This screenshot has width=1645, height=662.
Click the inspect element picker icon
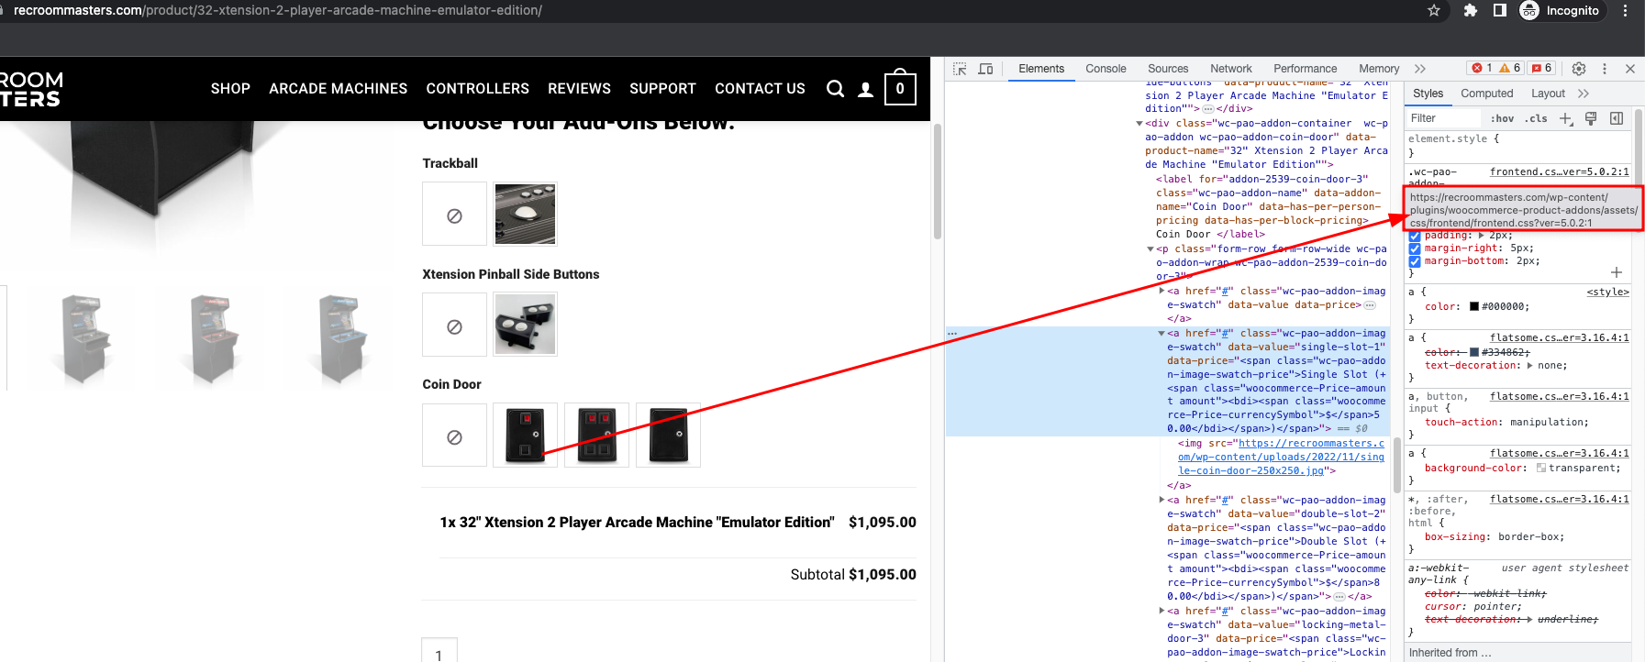pos(960,69)
